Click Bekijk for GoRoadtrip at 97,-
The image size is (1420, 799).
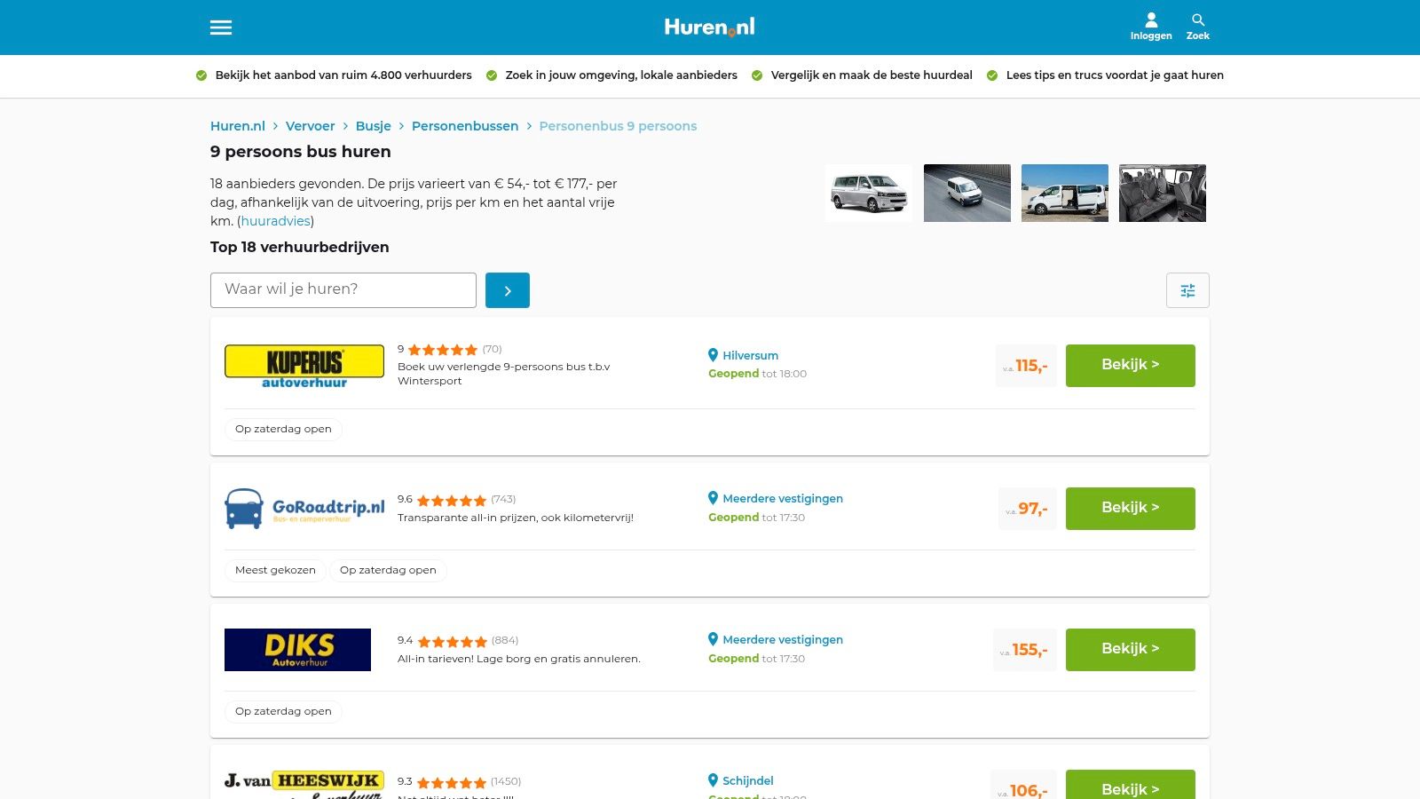1131,509
